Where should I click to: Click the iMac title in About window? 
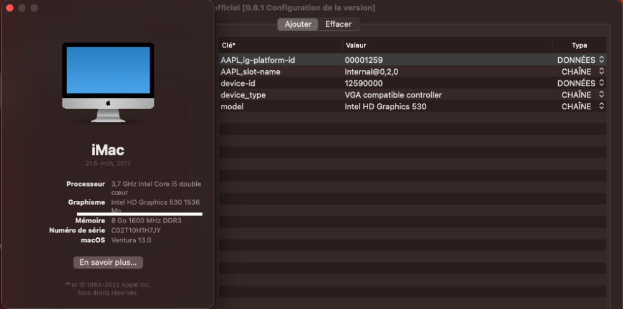click(x=108, y=150)
